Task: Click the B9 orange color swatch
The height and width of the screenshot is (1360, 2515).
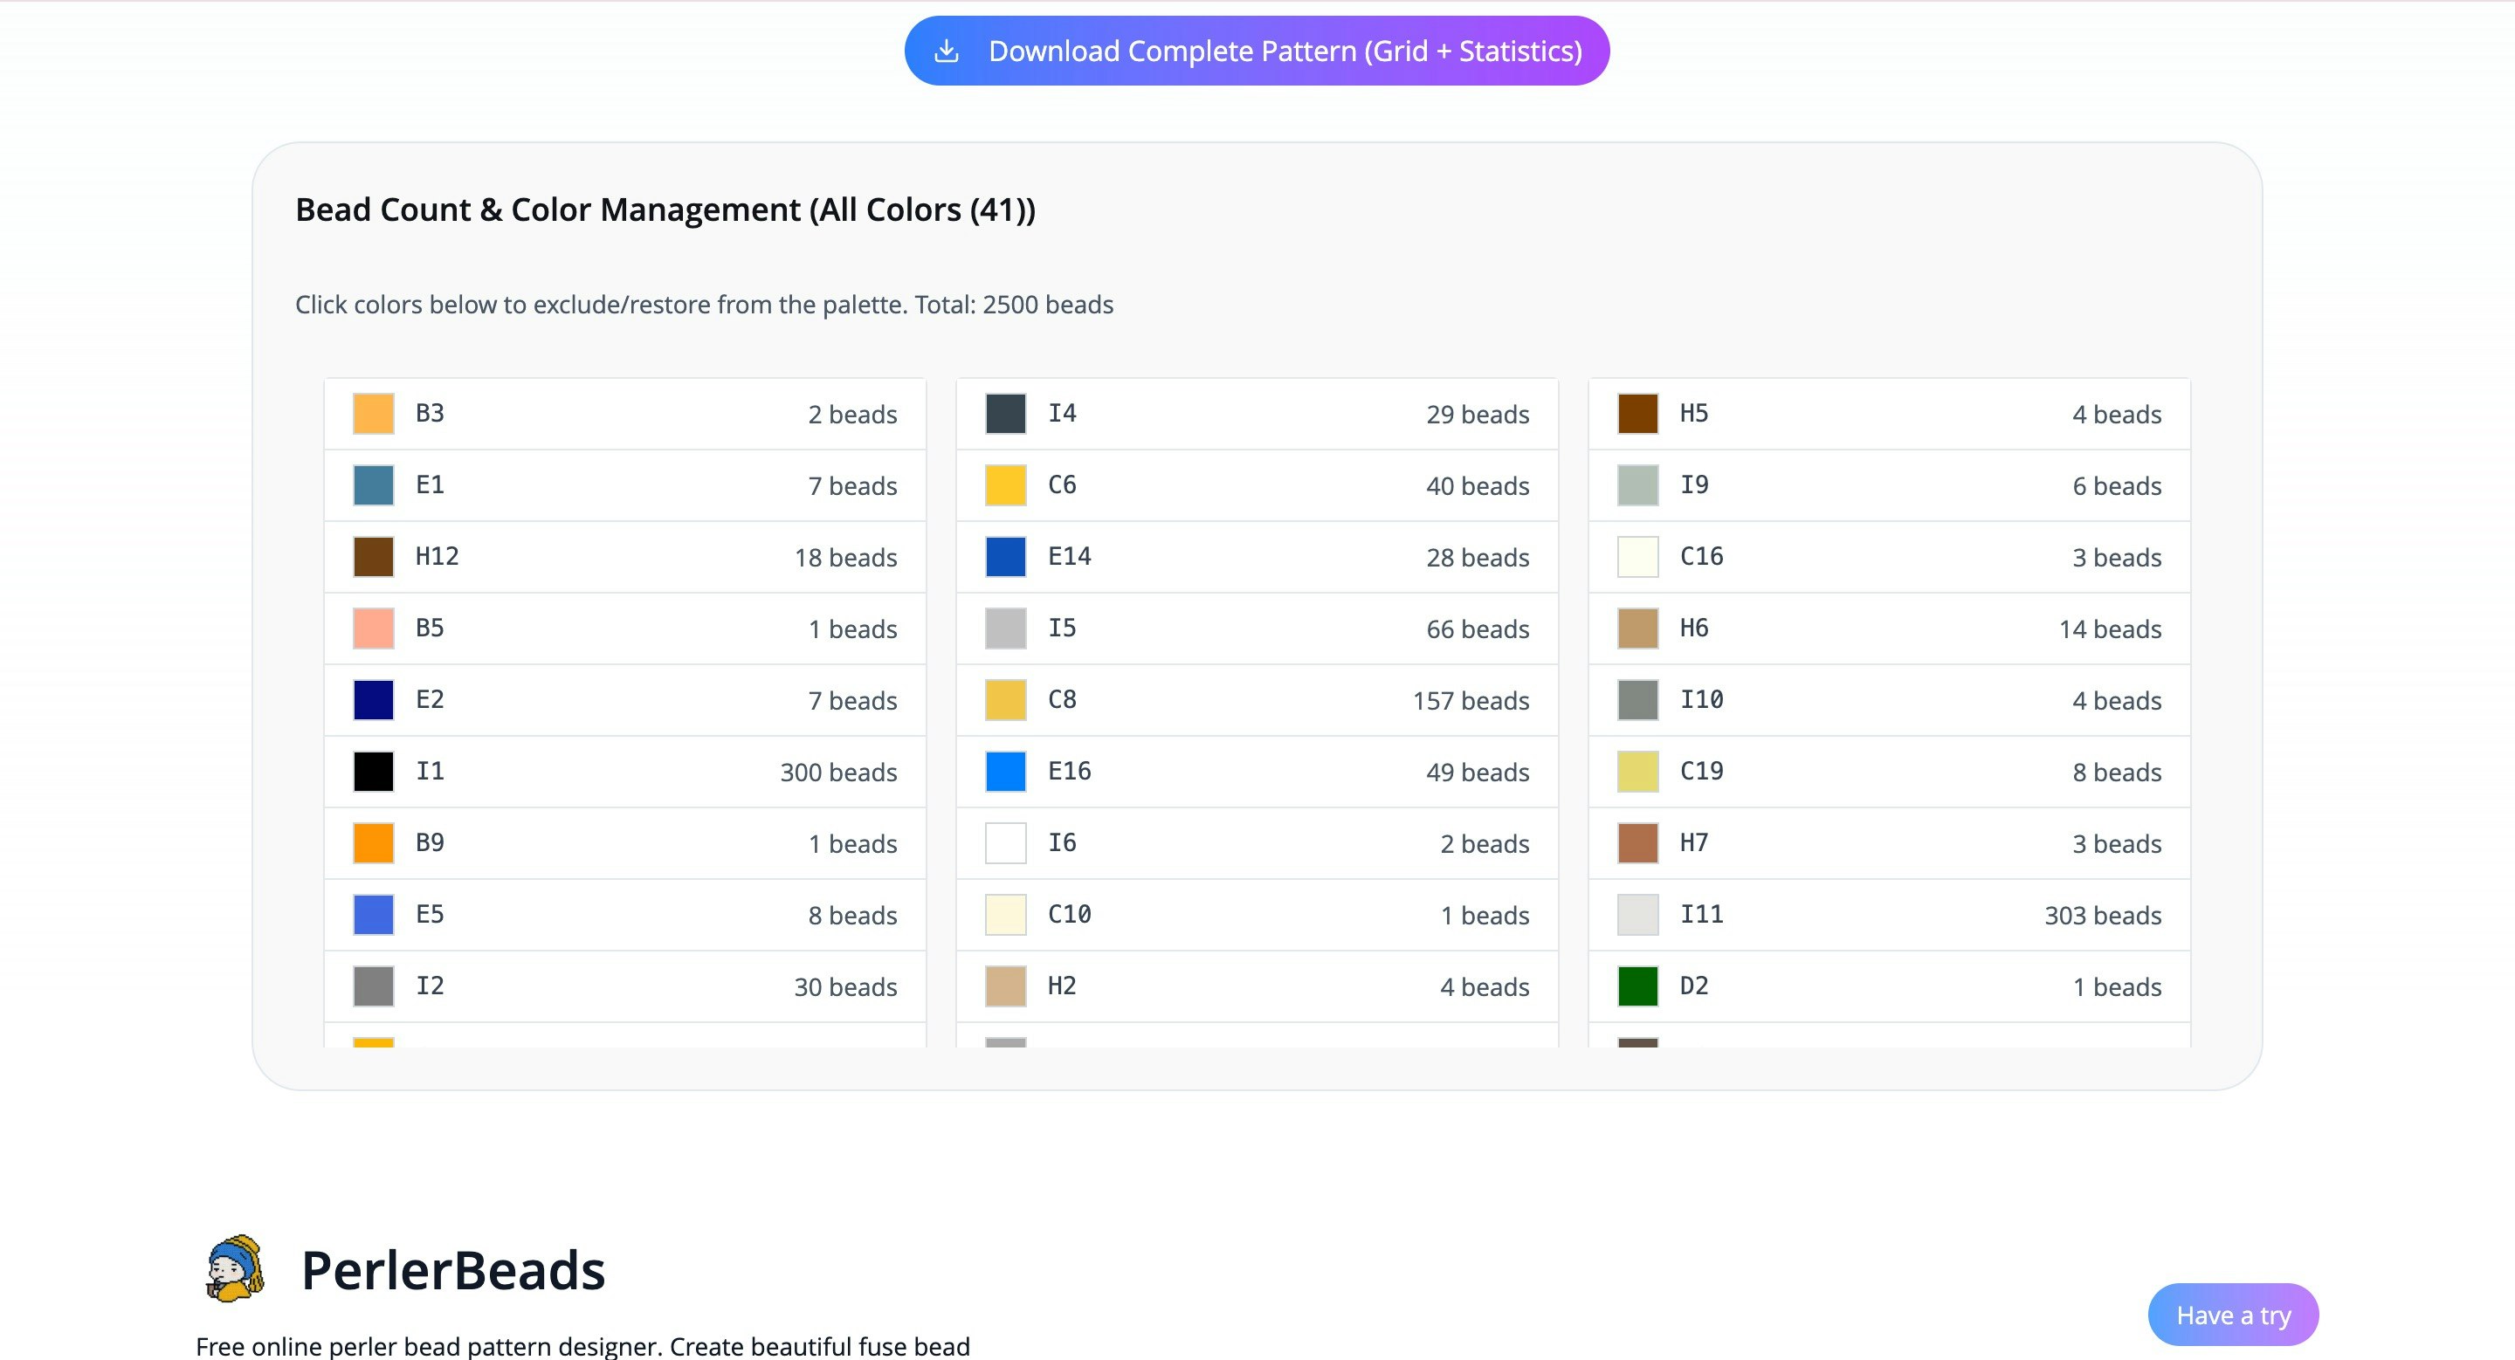Action: (373, 843)
